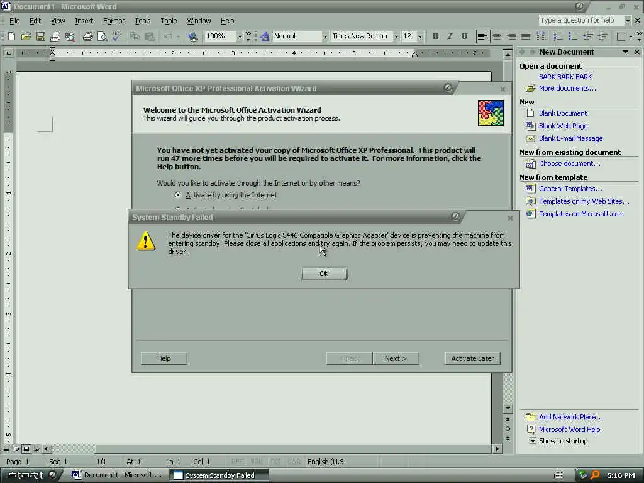Screen dimensions: 644x483
Task: Open the Times New Roman font dropdown
Action: pos(396,36)
